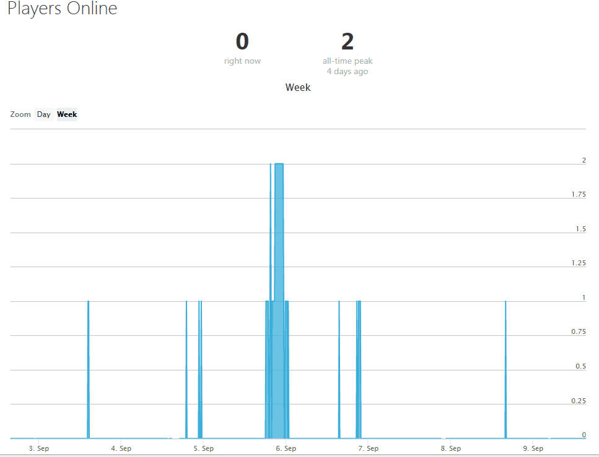
Task: Select the '7. Sep' date label
Action: pos(368,448)
